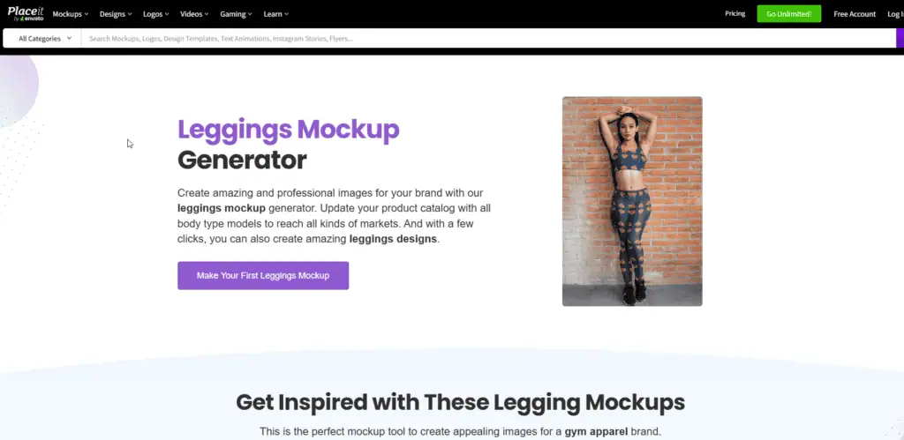Focus the search mockups input field
This screenshot has width=904, height=440.
[x=487, y=39]
